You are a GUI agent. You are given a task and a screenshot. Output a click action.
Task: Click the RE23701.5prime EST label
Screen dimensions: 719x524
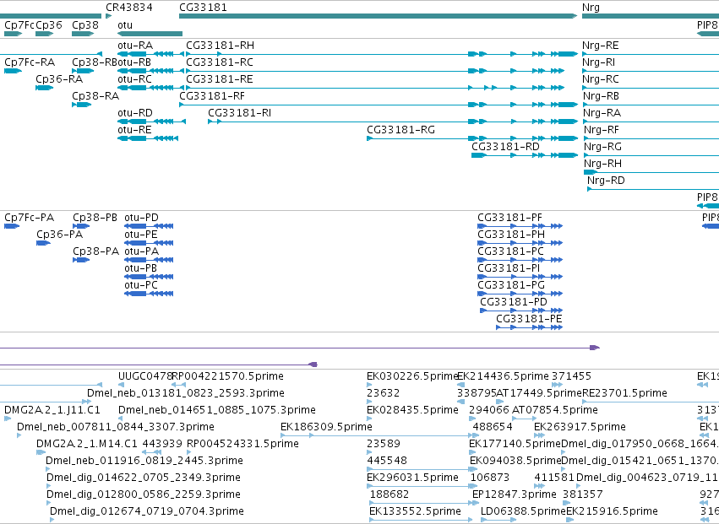pos(624,393)
